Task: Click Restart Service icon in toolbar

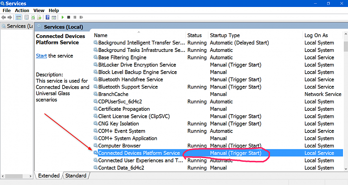Action: point(81,17)
